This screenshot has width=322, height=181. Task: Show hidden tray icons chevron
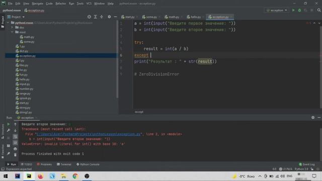[x=260, y=176]
